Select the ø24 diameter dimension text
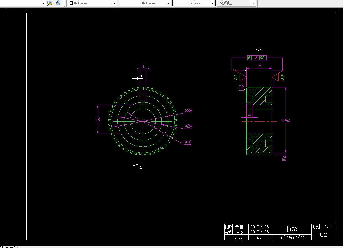Viewport: 343px width, 248px height. pyautogui.click(x=188, y=126)
